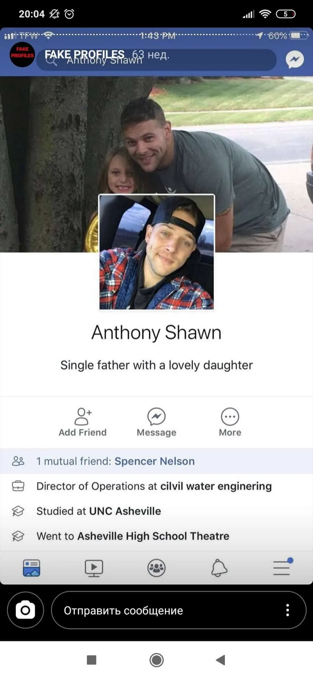This screenshot has width=313, height=679.
Task: Open the camera button beside message field
Action: (26, 610)
